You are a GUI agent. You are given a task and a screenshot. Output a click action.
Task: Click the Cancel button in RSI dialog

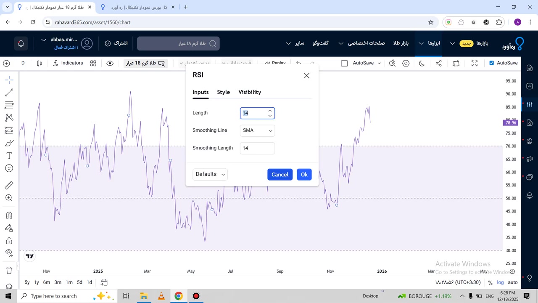(x=280, y=175)
